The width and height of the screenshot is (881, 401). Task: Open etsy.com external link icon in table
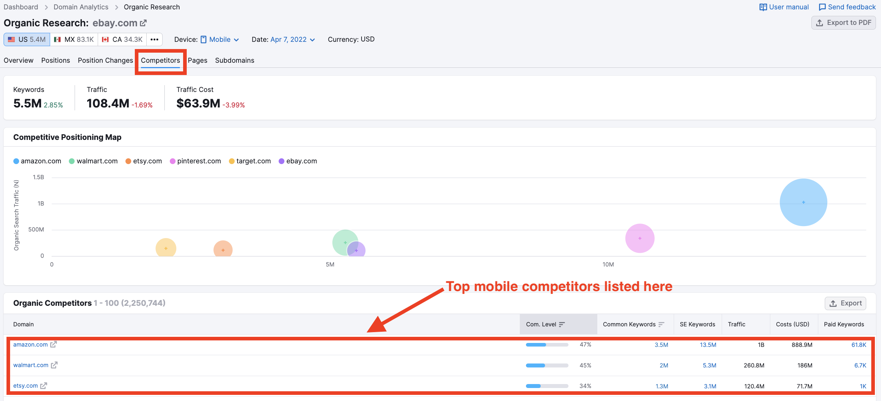(44, 385)
